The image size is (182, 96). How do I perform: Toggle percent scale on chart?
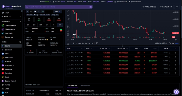[x=170, y=43]
